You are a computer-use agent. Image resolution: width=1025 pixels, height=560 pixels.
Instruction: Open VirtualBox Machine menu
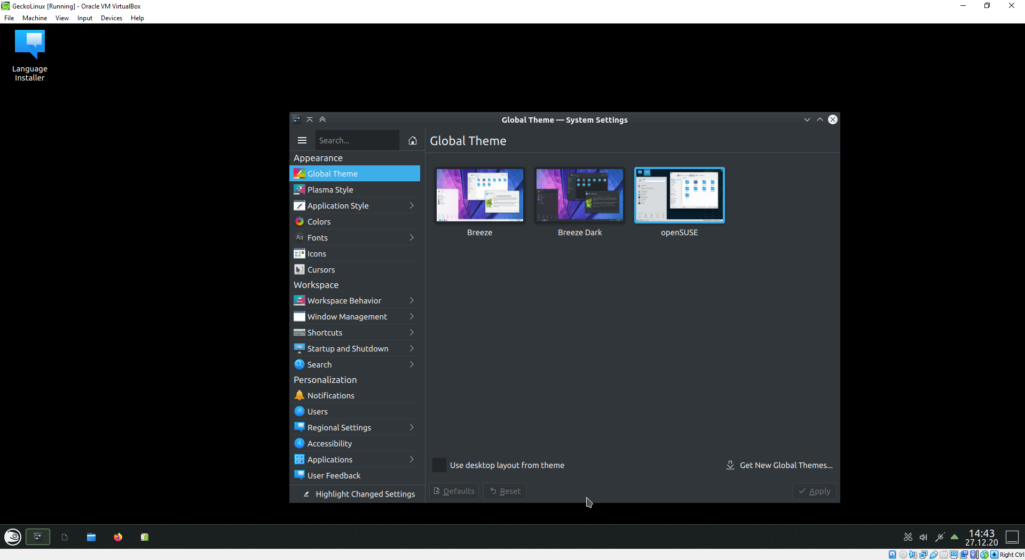pos(35,18)
